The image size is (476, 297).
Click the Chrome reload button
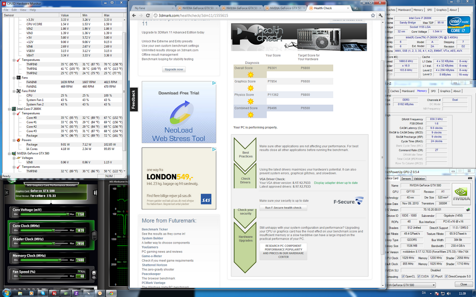click(148, 16)
